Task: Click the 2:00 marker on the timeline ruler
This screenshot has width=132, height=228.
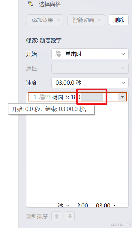Action: (83, 206)
